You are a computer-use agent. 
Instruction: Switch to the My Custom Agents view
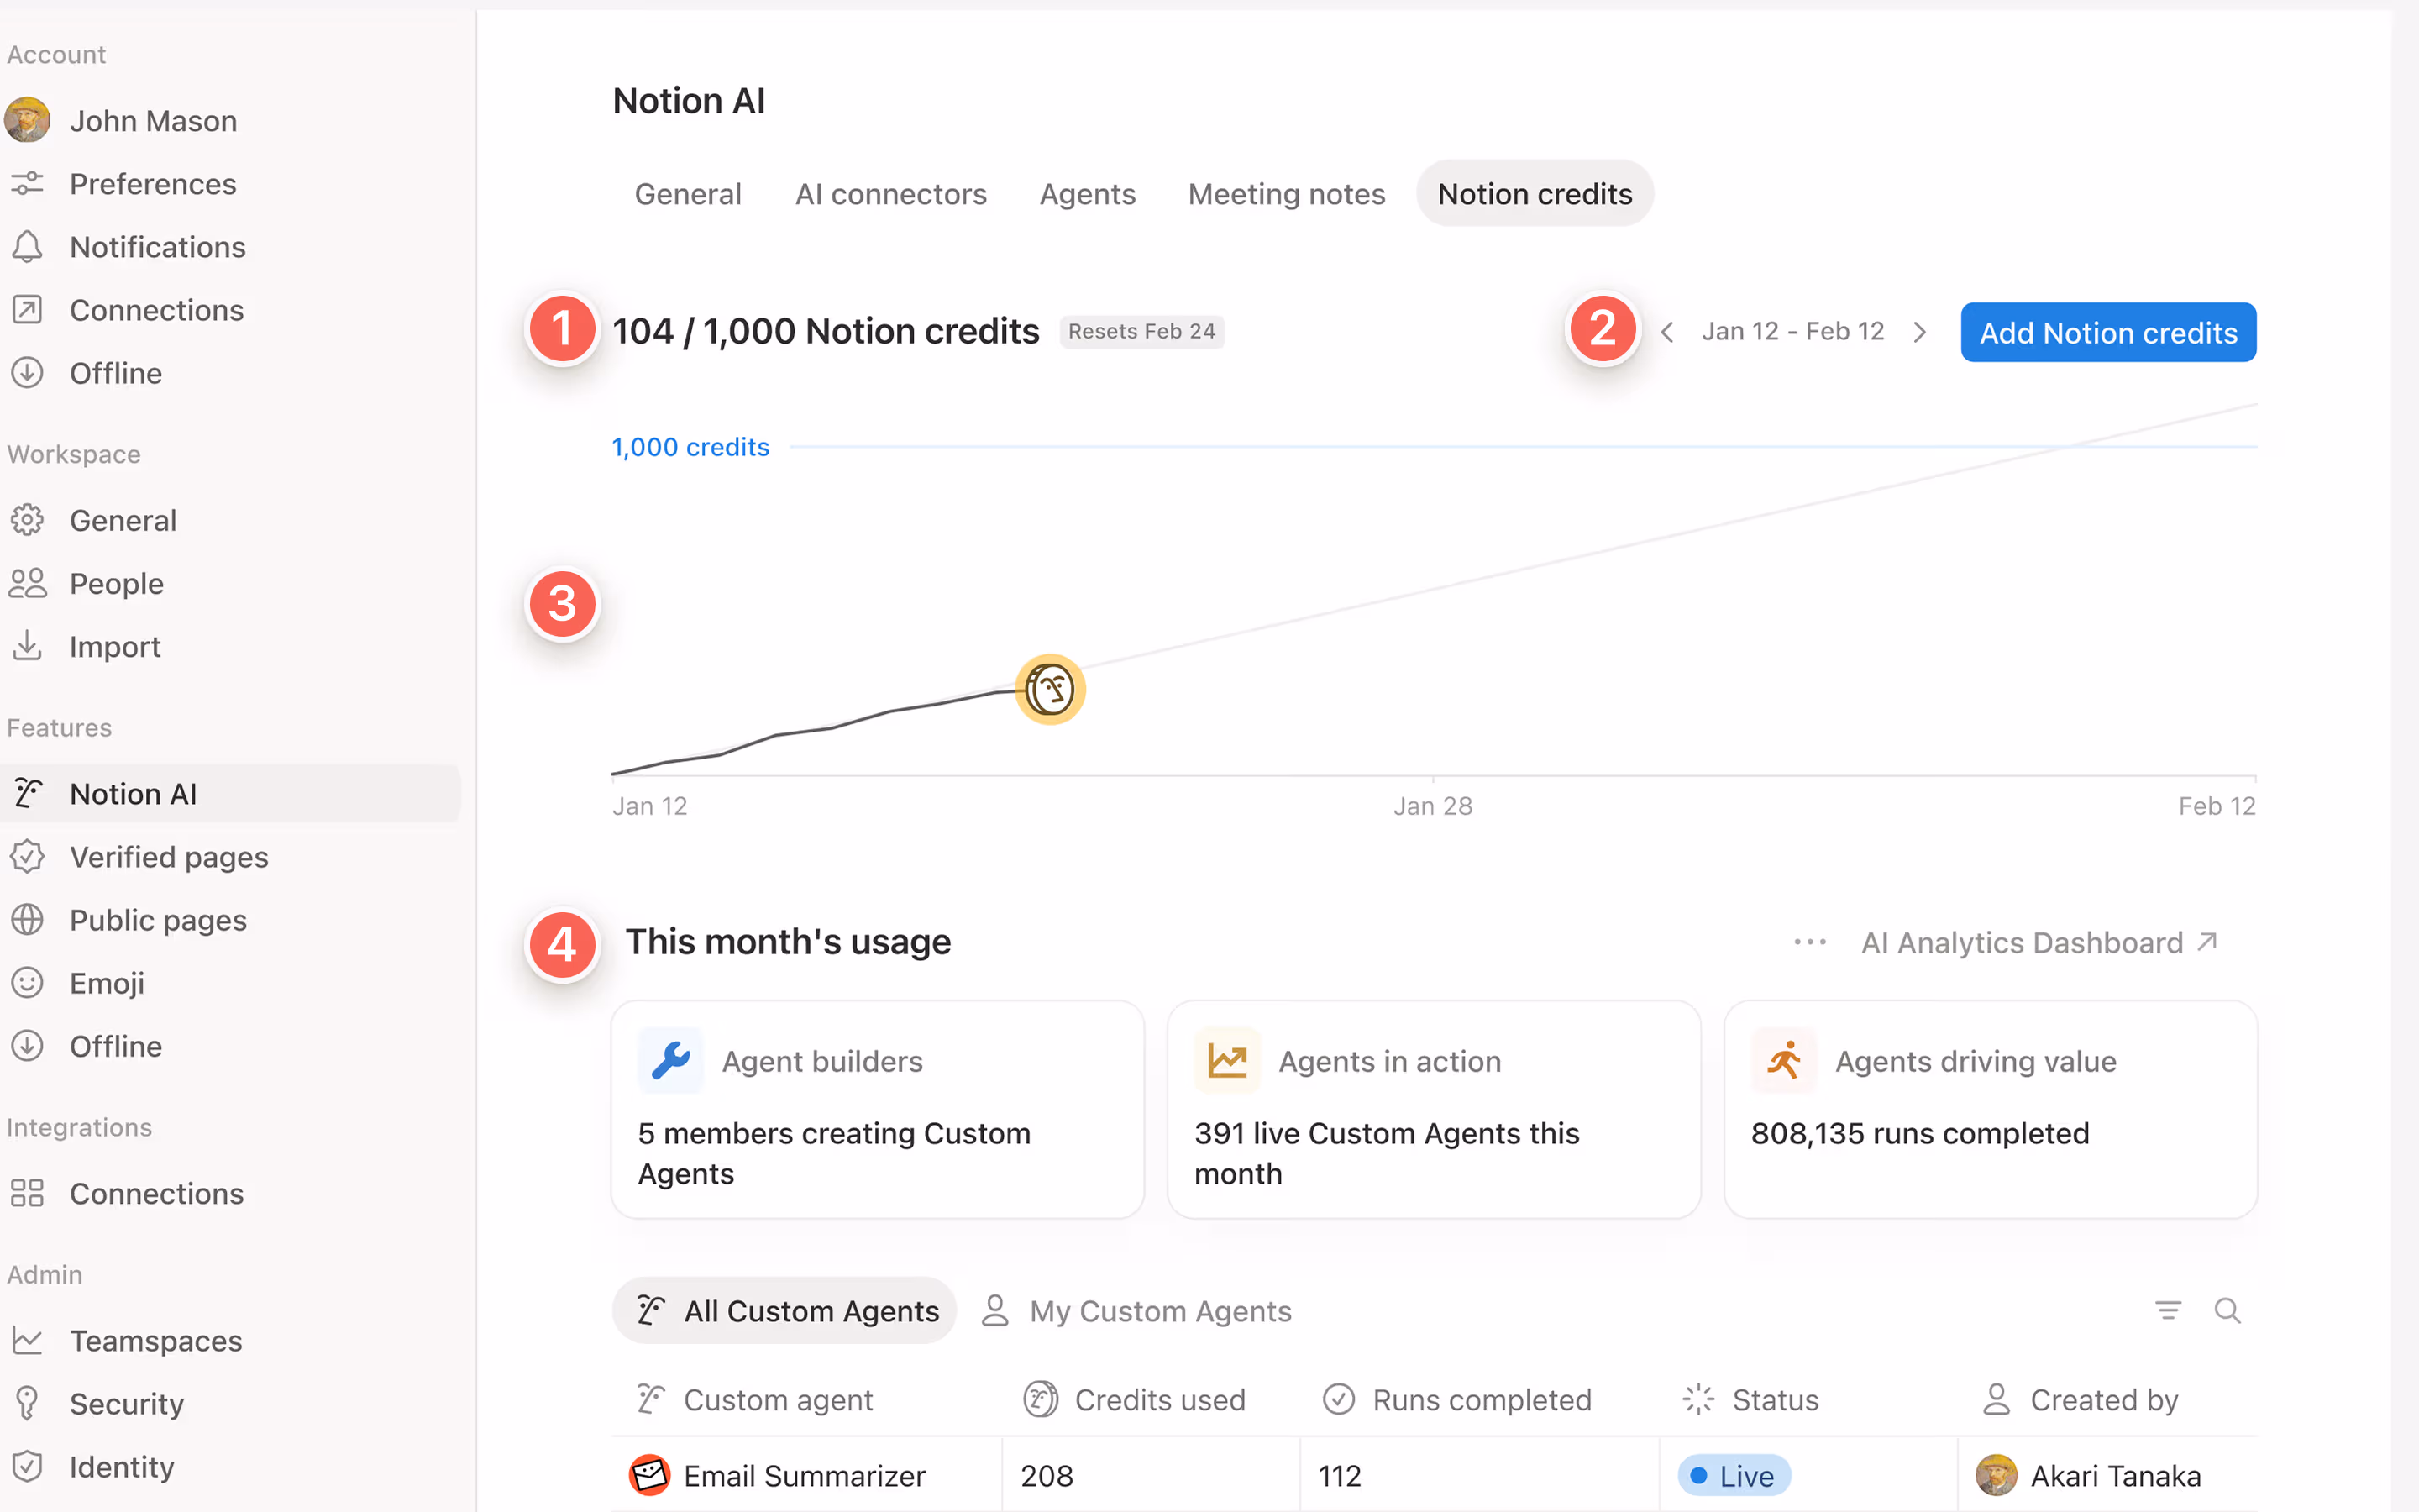click(x=1161, y=1310)
